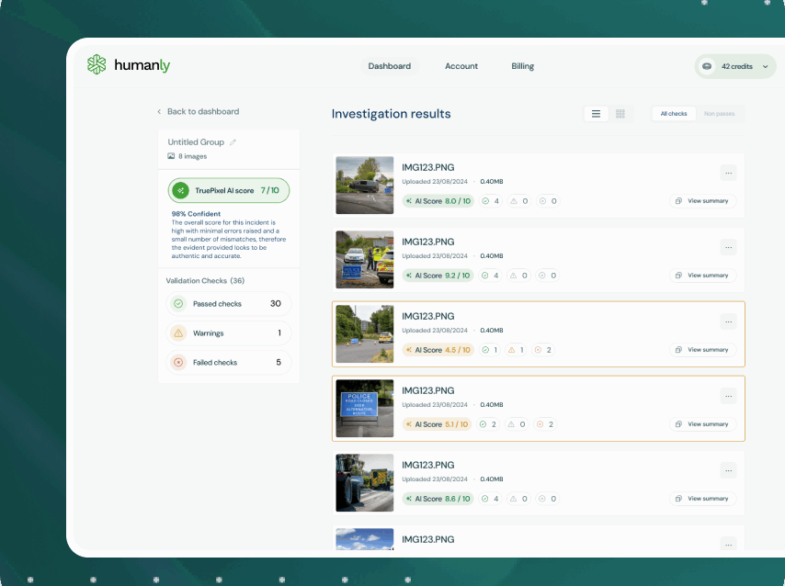Screen dimensions: 785x586
Task: Click the humanly logo icon
Action: coord(97,65)
